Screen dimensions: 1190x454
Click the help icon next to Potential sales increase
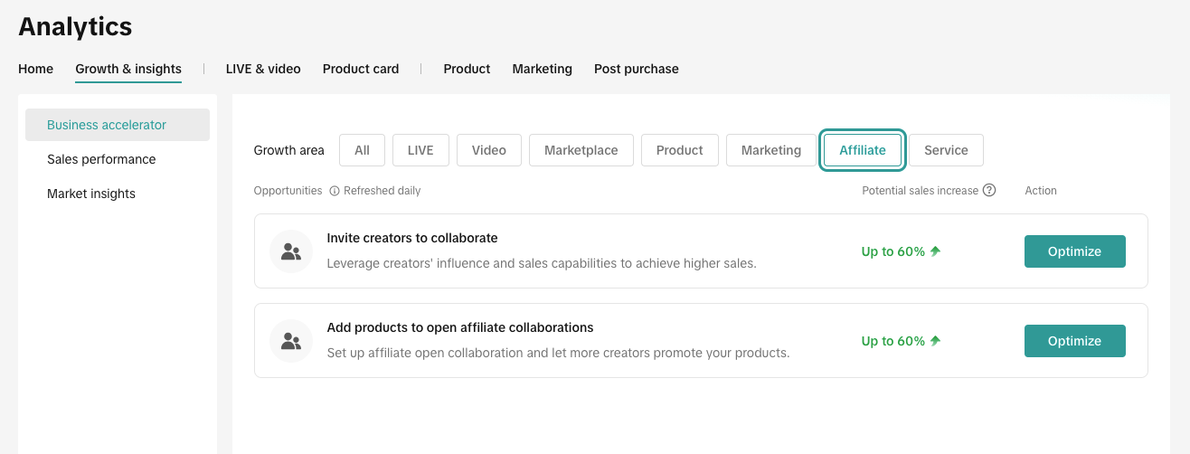click(989, 191)
